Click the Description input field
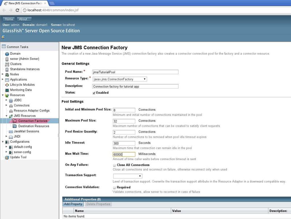 point(135,86)
